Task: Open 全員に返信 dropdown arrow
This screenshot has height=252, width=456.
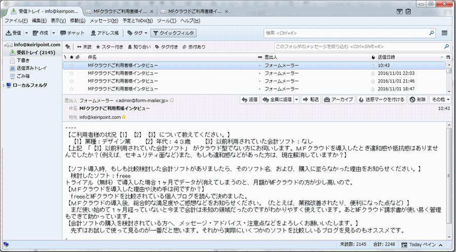Action: 296,99
